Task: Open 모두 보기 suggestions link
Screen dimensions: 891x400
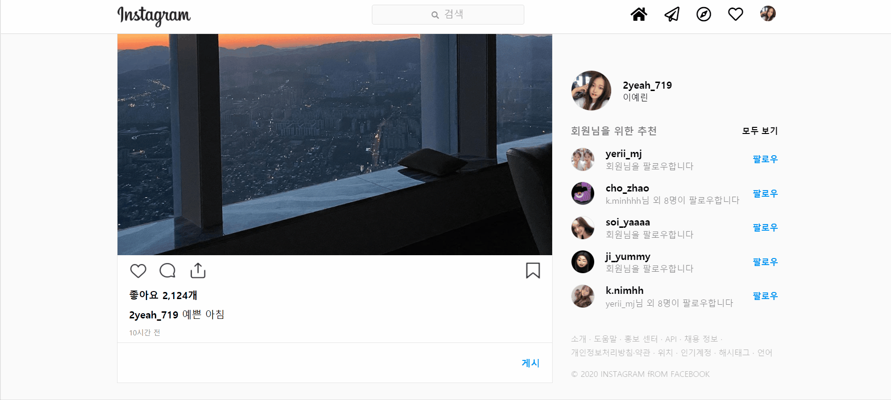Action: (x=760, y=131)
